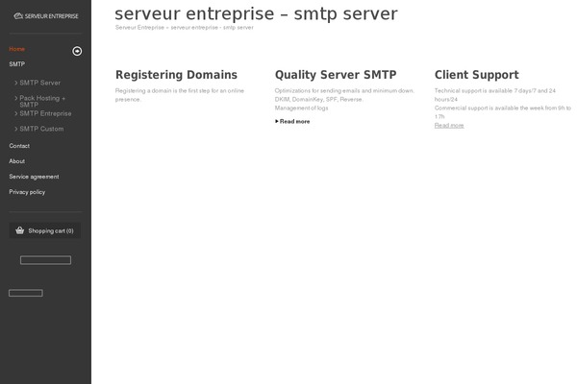
Task: Click the Serveur Entreprise logo
Action: point(46,16)
